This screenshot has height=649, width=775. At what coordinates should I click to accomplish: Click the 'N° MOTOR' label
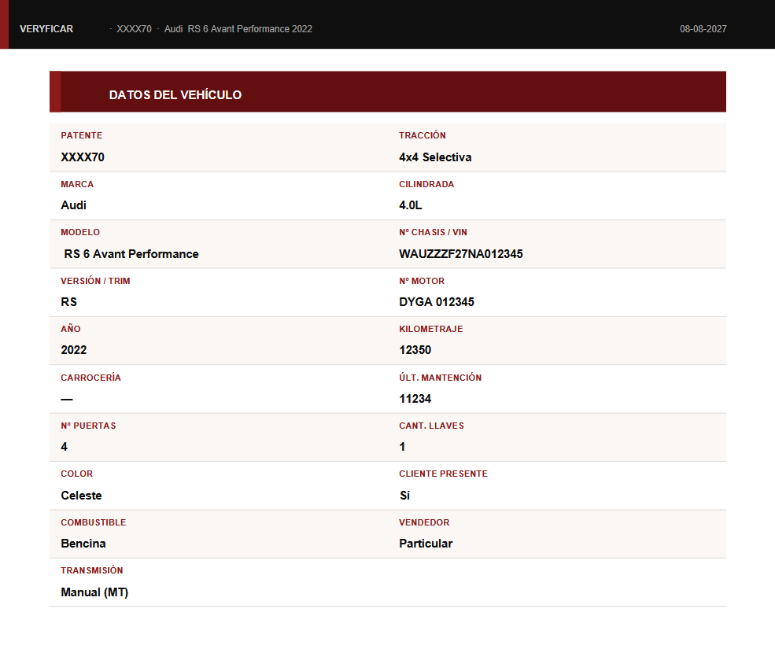(422, 282)
